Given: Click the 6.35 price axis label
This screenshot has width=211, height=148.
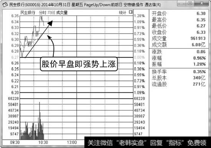Looking at the screenshot, I should pyautogui.click(x=15, y=16).
